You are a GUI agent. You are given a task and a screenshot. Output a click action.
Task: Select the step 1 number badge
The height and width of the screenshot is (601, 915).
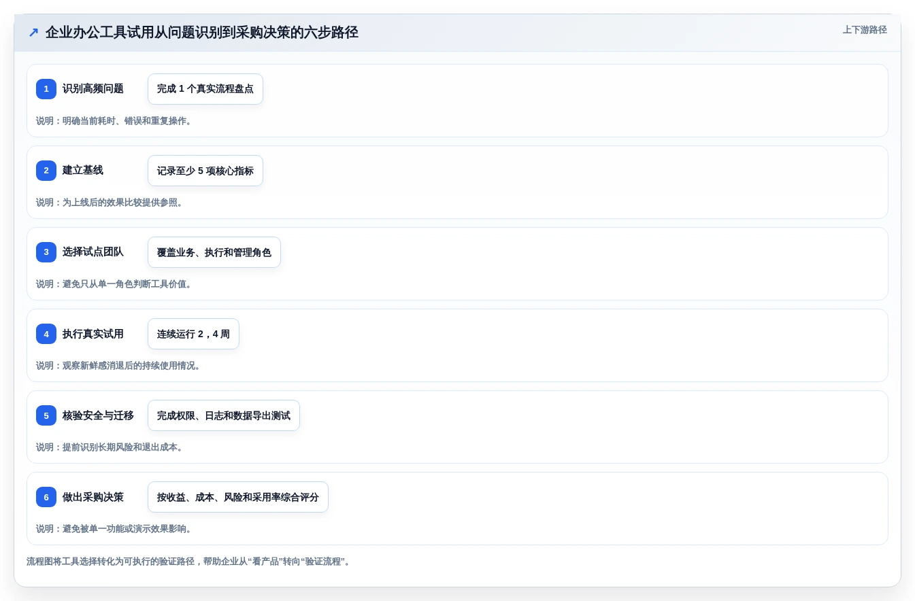pyautogui.click(x=46, y=89)
